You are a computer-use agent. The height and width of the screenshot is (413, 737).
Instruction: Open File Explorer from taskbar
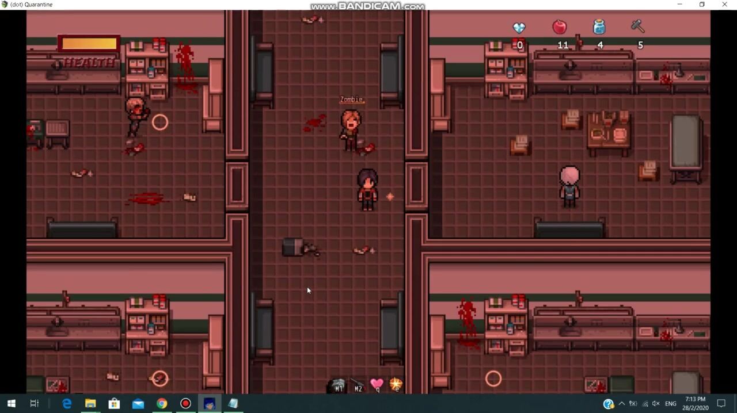(90, 404)
